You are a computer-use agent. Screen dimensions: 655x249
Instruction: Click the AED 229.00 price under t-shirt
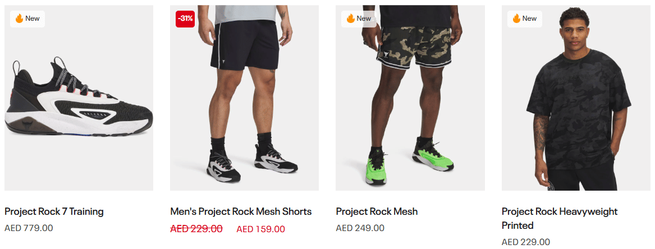(526, 242)
